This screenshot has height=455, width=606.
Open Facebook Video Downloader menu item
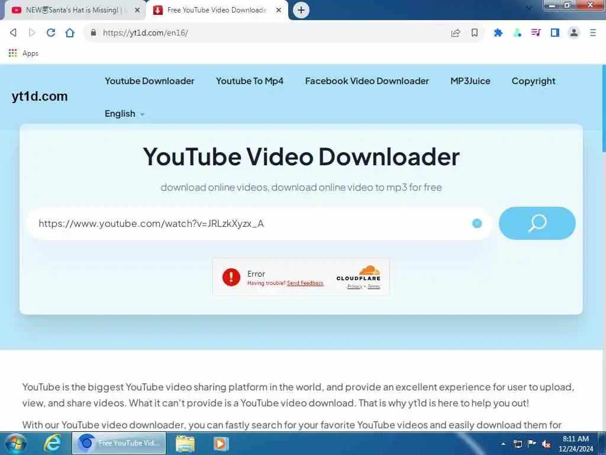click(x=367, y=81)
